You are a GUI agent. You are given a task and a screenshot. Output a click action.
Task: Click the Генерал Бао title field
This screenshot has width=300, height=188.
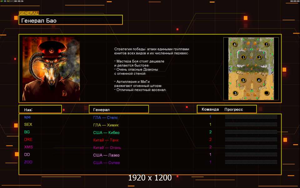[x=71, y=20]
